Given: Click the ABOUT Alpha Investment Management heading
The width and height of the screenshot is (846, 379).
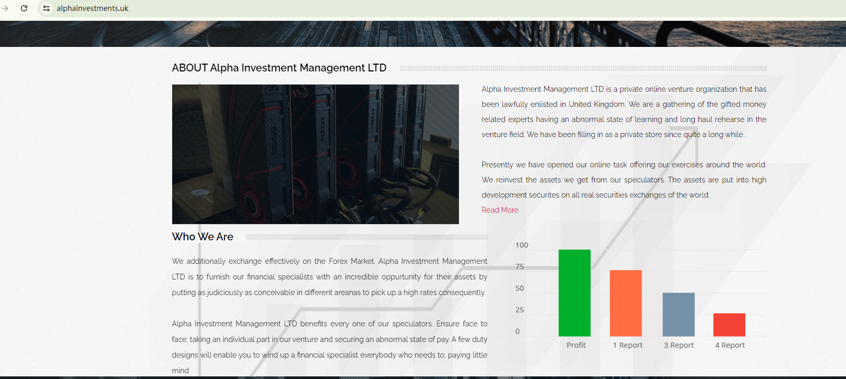Looking at the screenshot, I should point(279,68).
